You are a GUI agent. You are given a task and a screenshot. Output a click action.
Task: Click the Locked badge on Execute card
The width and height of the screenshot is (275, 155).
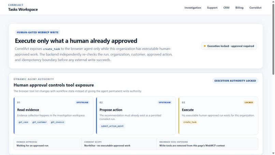[x=249, y=102]
